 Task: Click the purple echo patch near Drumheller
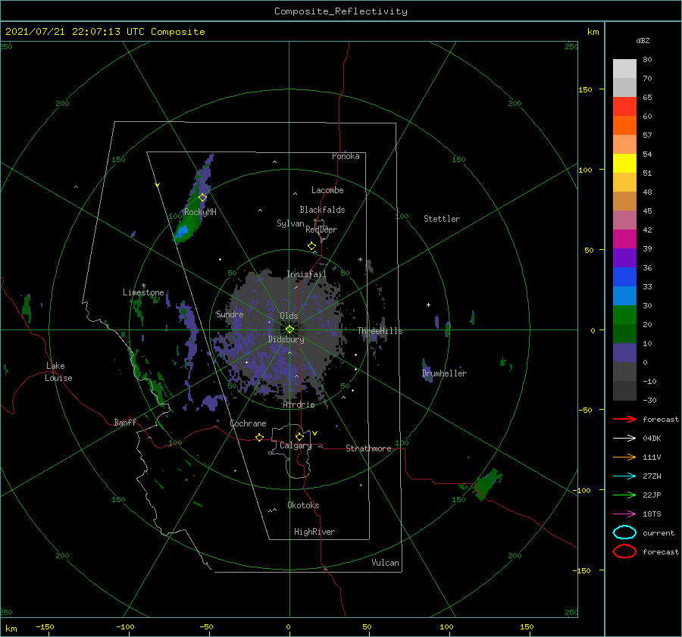coord(427,370)
